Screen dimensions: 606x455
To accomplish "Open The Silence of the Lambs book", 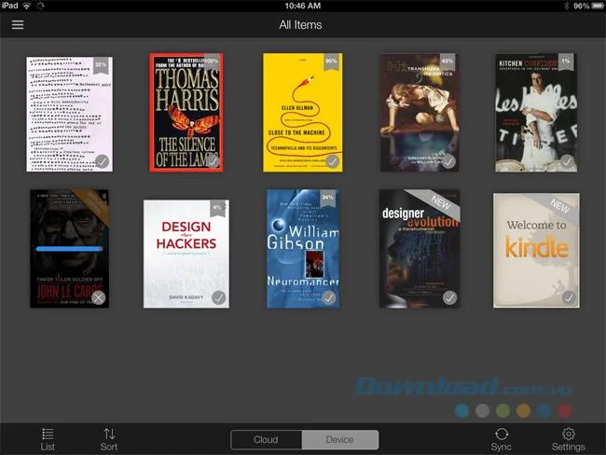I will pos(186,113).
